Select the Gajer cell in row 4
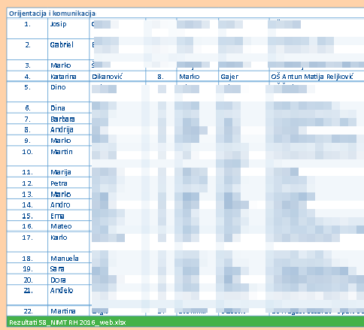 (x=244, y=76)
